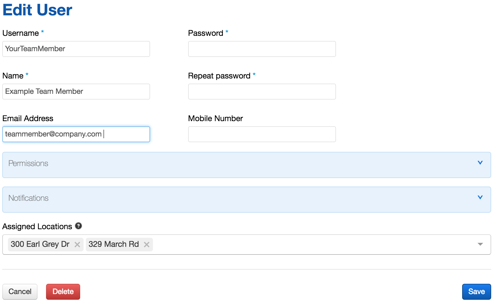Click the Permissions section title
Image resolution: width=494 pixels, height=302 pixels.
click(x=28, y=164)
